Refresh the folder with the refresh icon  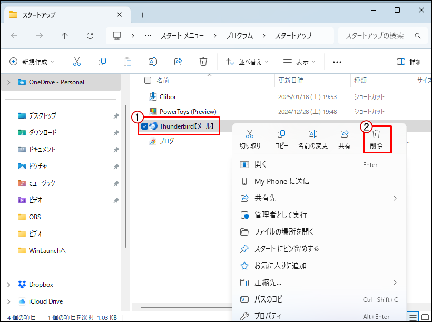(x=90, y=35)
